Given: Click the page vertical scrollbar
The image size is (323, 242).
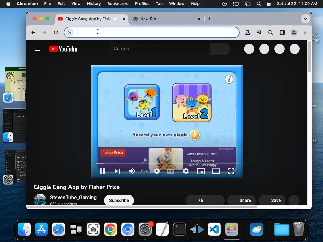Looking at the screenshot, I should pos(309,57).
